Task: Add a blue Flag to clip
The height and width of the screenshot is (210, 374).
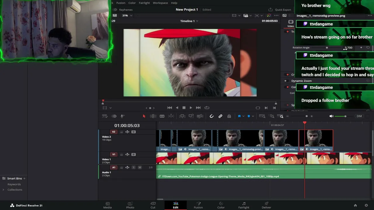Action: pyautogui.click(x=239, y=116)
